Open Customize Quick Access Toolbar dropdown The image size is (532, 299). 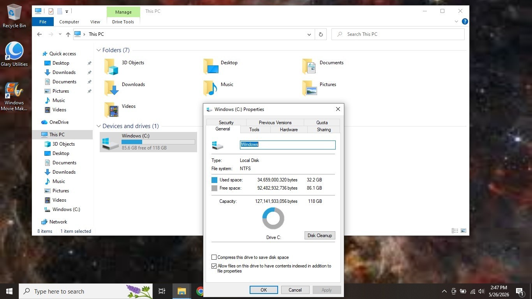tap(67, 12)
